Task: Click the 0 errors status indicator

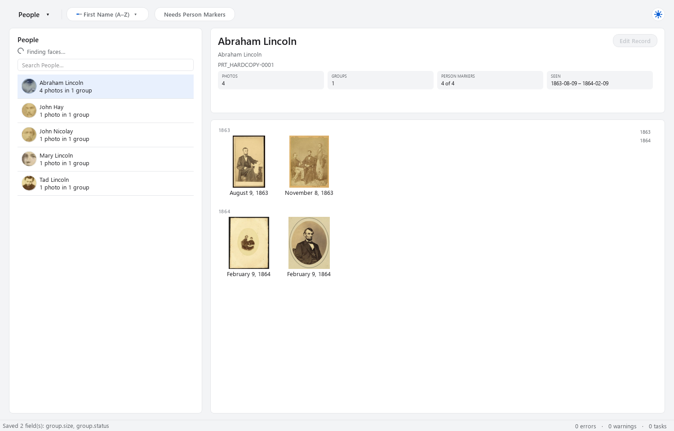Action: tap(585, 426)
